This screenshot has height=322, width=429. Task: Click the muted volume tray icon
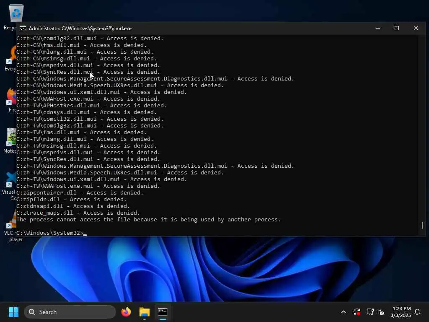[381, 312]
